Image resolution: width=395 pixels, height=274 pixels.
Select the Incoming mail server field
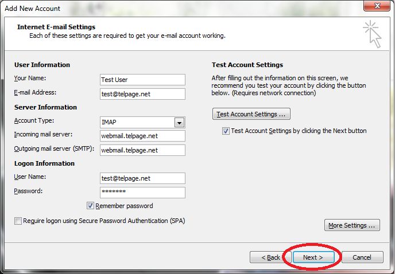click(x=142, y=136)
